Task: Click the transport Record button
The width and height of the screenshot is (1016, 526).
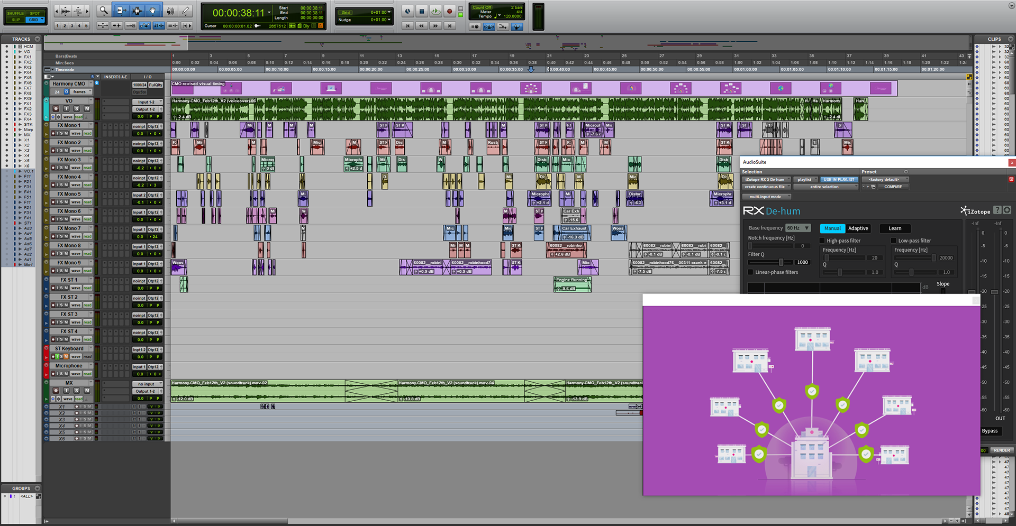Action: [x=449, y=11]
